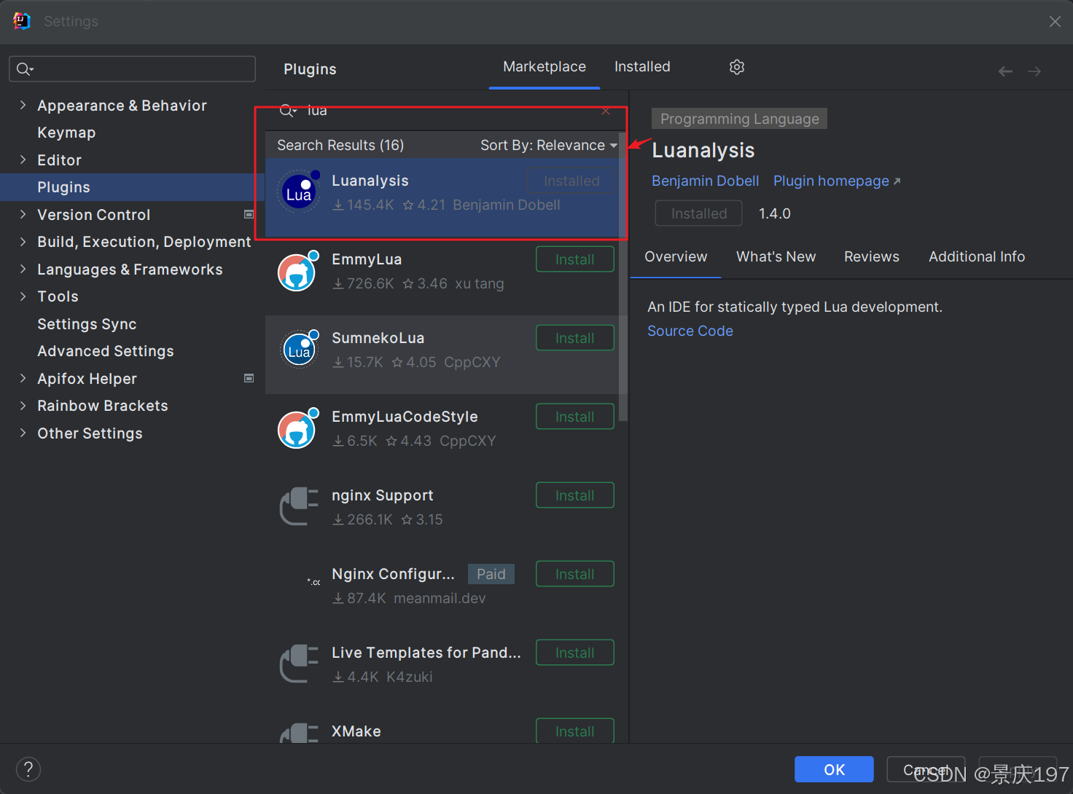Install the EmmyLua plugin
1073x794 pixels.
point(574,259)
